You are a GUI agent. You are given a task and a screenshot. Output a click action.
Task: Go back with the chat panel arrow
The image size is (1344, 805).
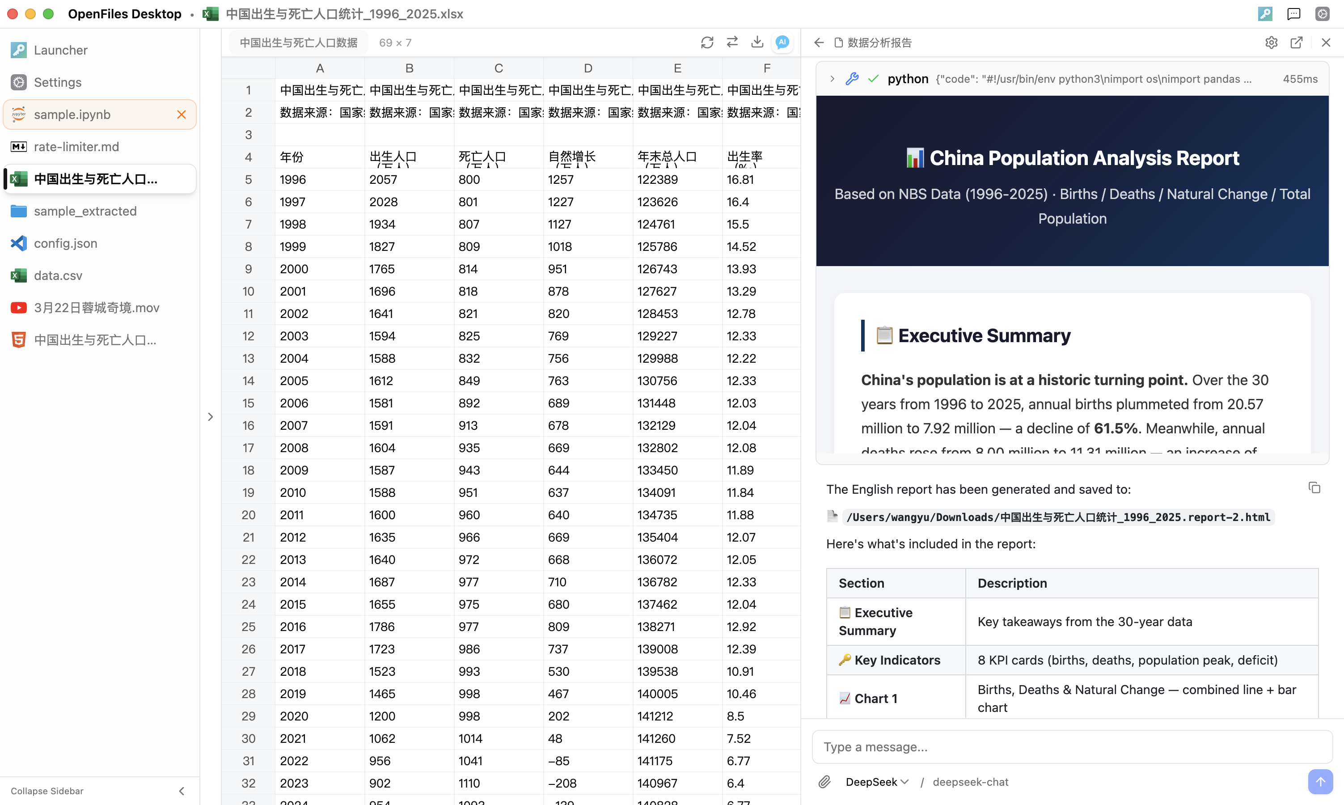pos(819,42)
